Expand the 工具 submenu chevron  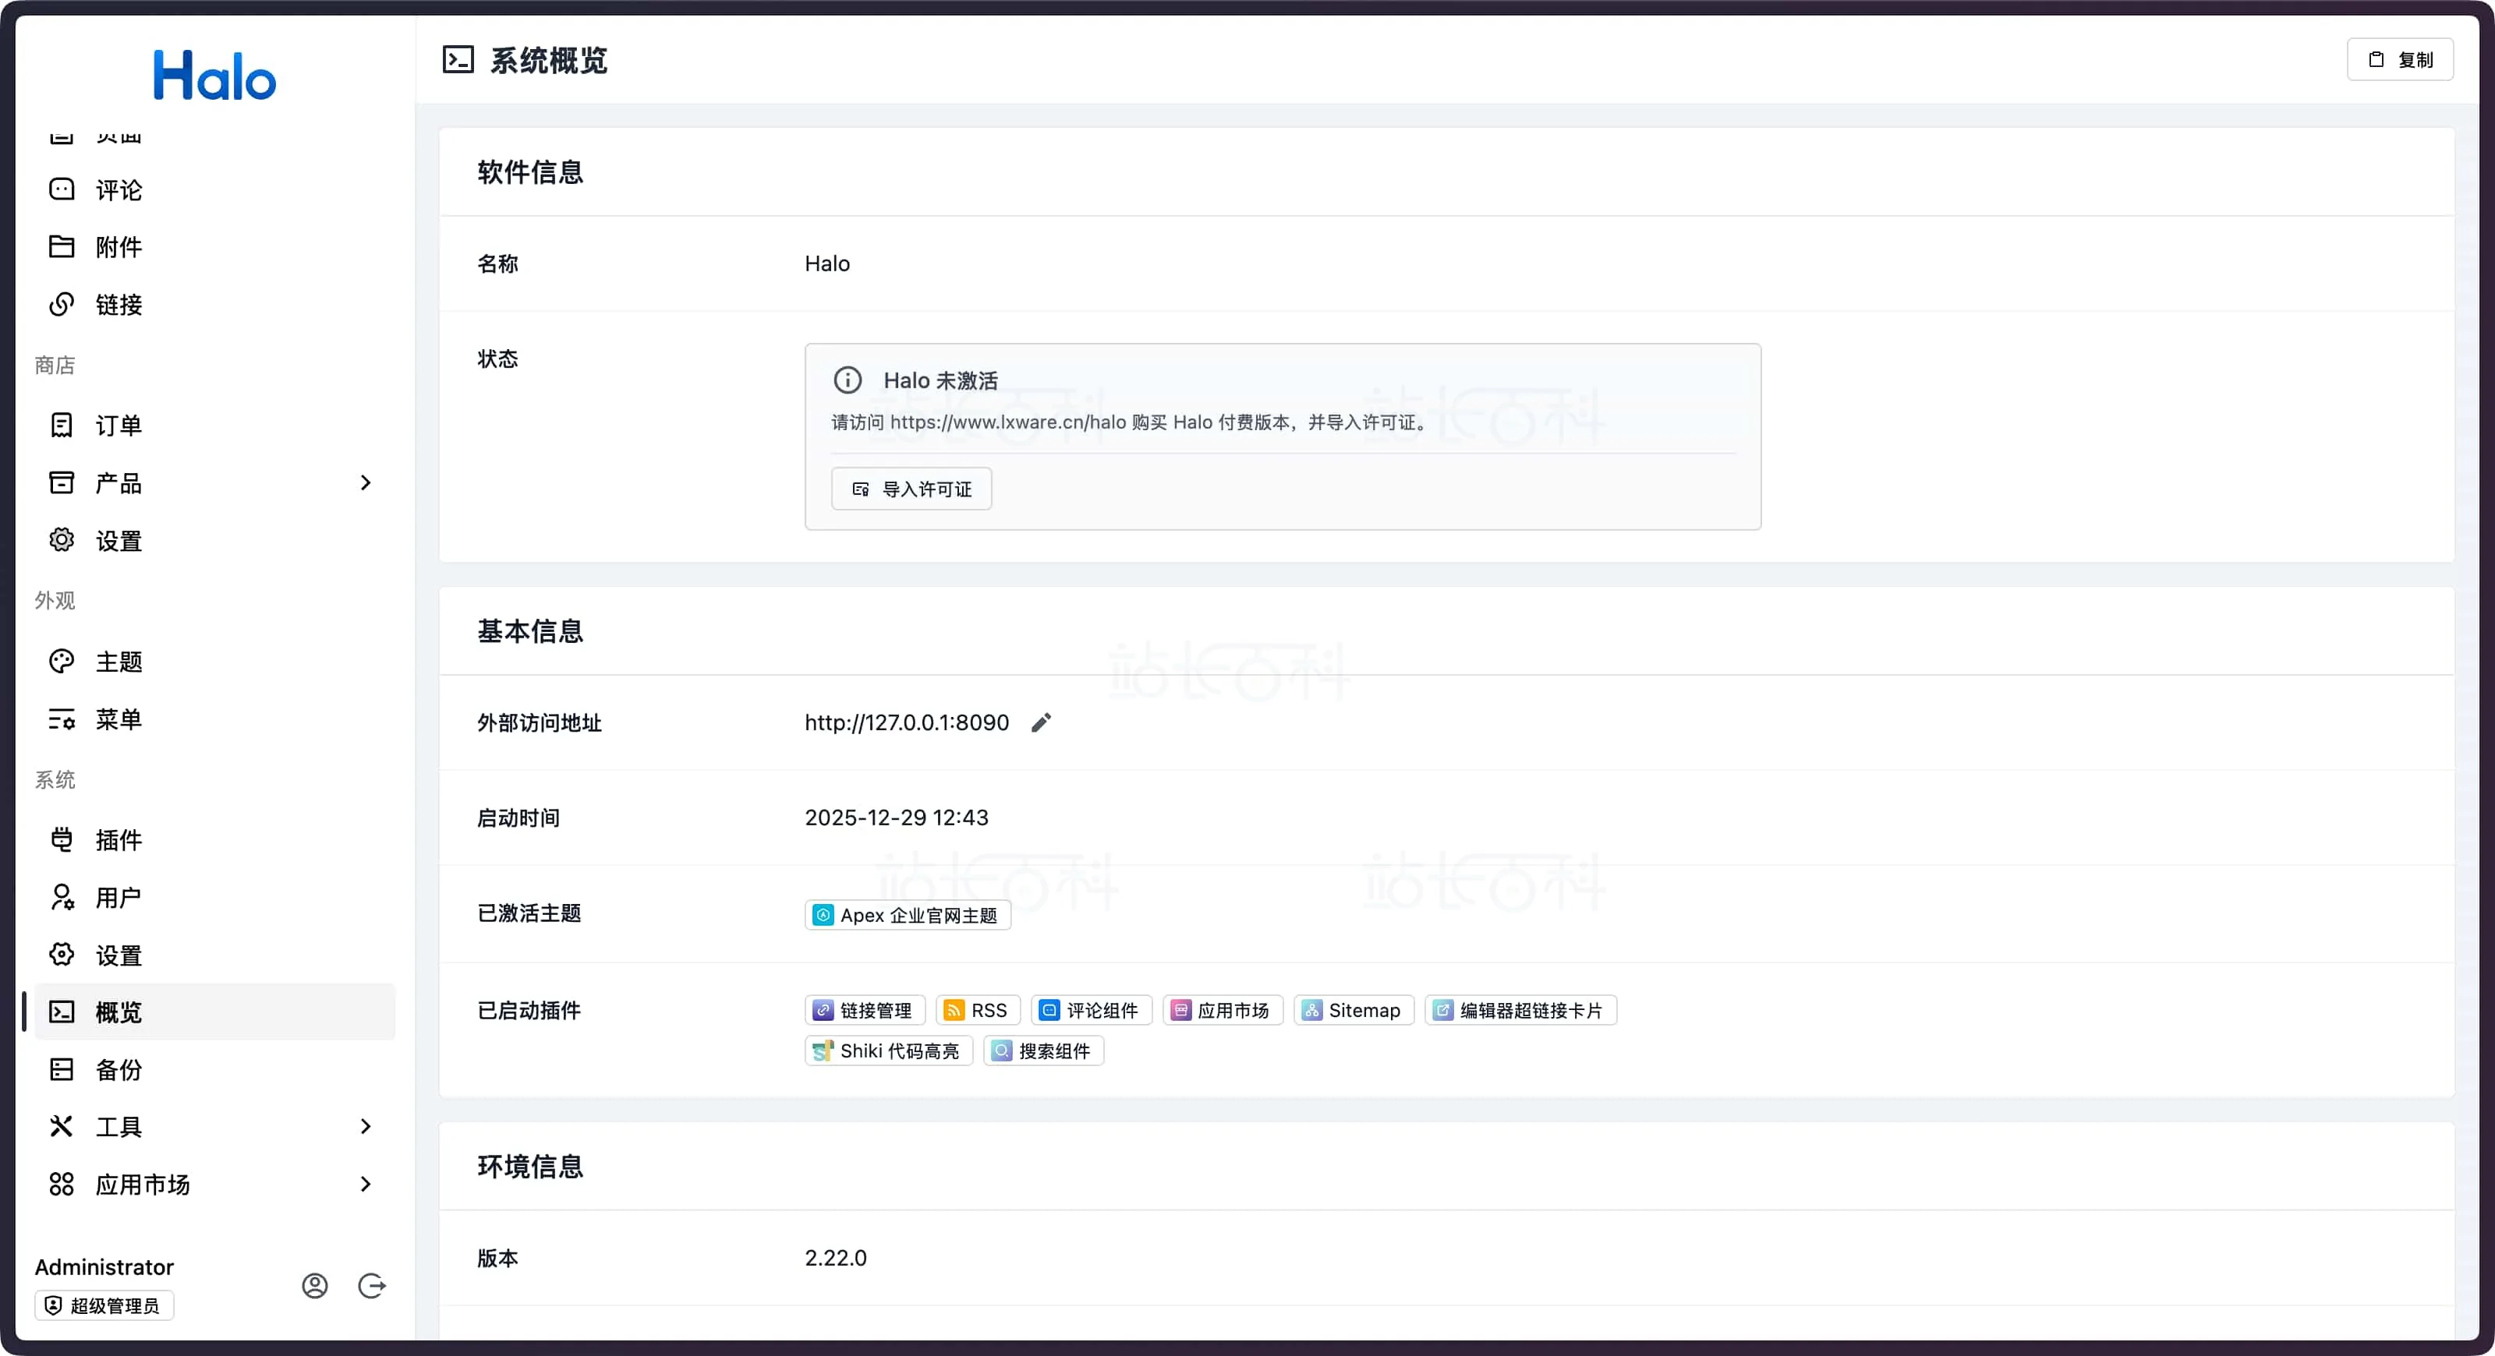[x=365, y=1125]
